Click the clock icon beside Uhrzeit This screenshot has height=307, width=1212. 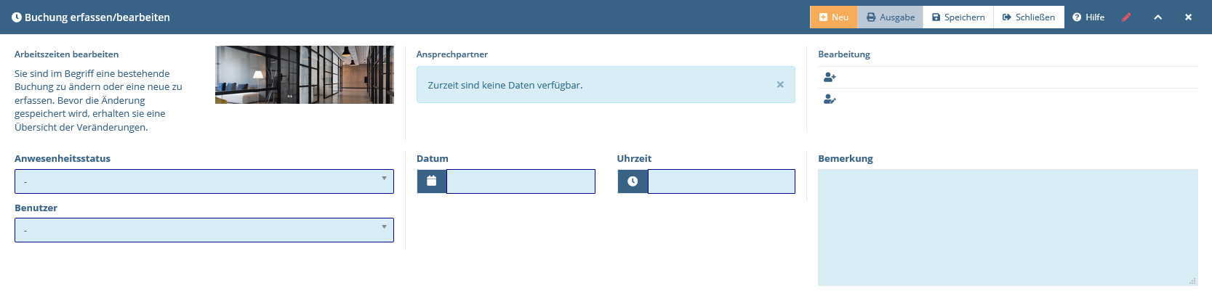pyautogui.click(x=633, y=181)
